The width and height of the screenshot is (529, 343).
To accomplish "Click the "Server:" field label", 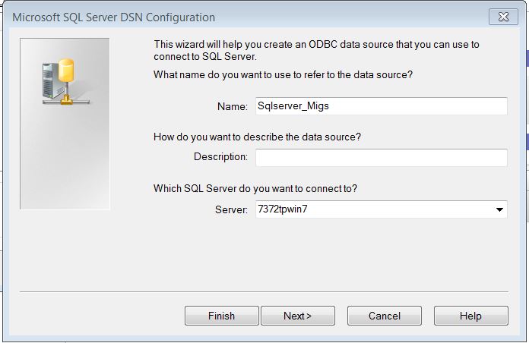I will point(232,209).
